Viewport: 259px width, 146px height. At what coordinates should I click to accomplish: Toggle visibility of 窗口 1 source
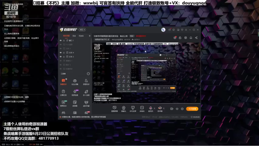click(x=61, y=40)
